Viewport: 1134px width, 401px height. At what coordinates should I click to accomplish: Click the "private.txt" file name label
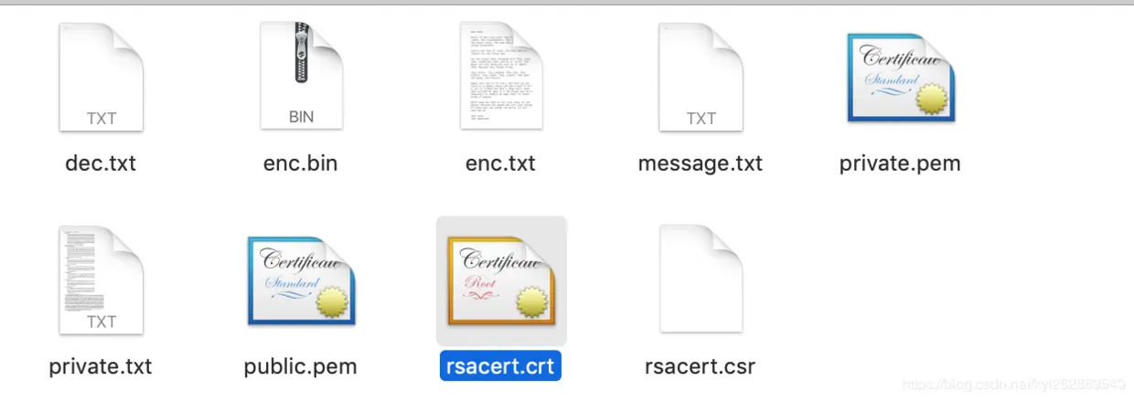(x=101, y=366)
